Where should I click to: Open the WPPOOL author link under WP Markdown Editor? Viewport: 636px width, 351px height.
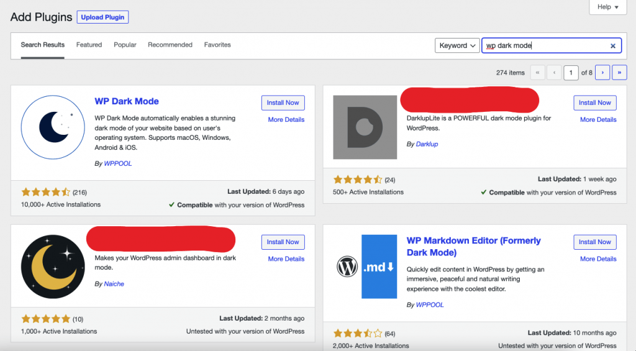[x=430, y=305]
